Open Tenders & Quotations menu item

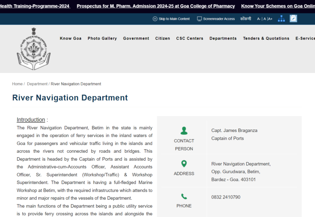266,38
